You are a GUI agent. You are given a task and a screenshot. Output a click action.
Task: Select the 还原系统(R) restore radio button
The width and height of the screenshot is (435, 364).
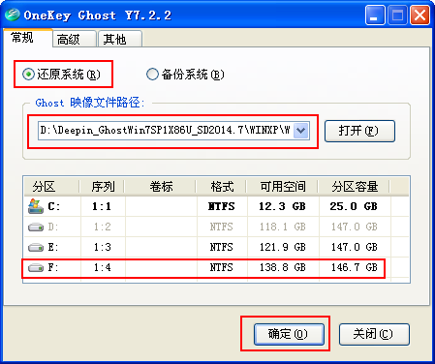(28, 75)
